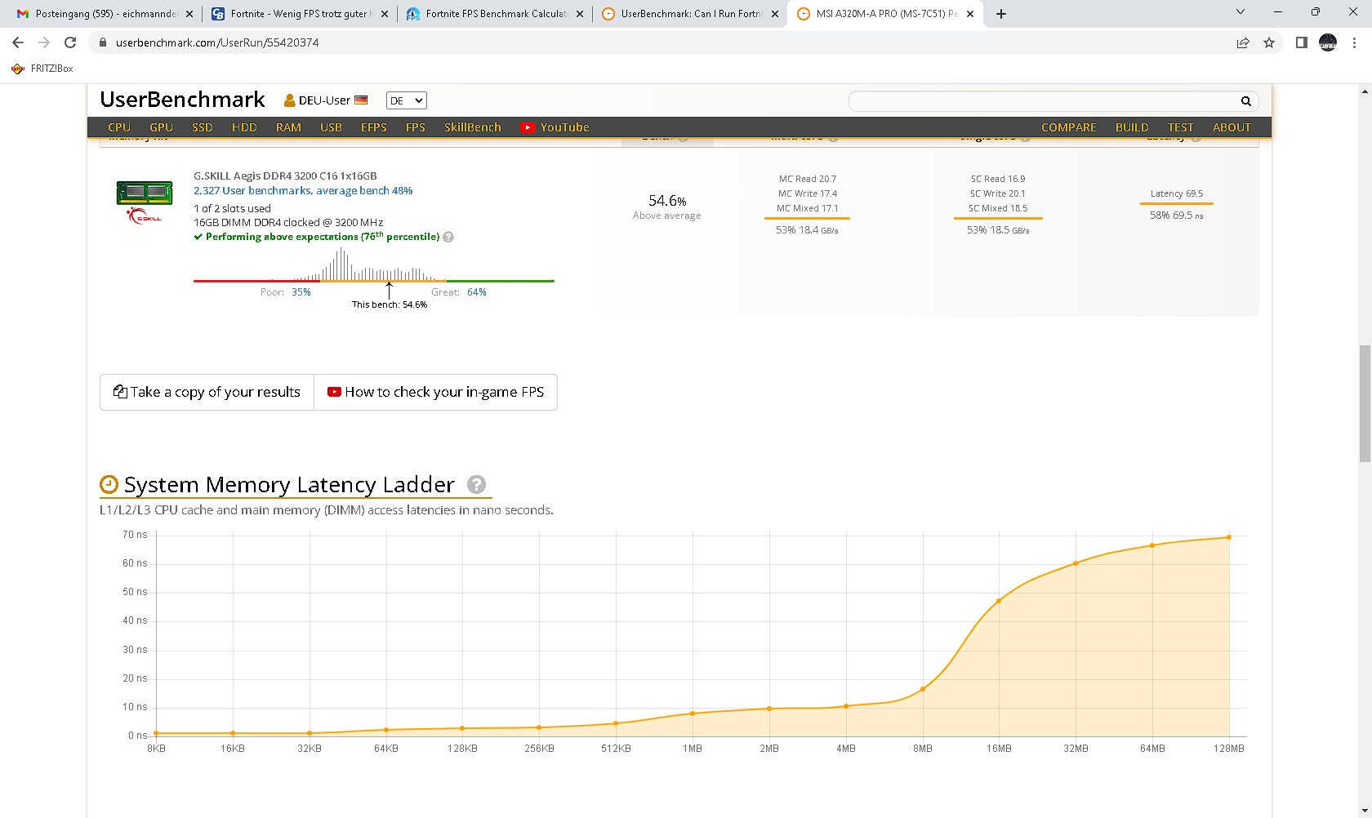Open the BUILD page

tap(1132, 127)
